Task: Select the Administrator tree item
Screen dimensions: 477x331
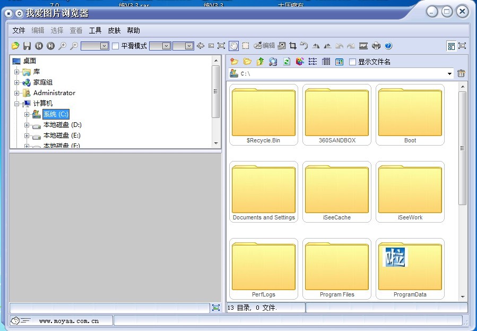Action: (x=54, y=93)
